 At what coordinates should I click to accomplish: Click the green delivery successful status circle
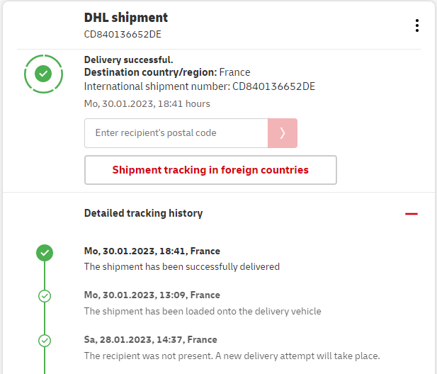pyautogui.click(x=43, y=73)
